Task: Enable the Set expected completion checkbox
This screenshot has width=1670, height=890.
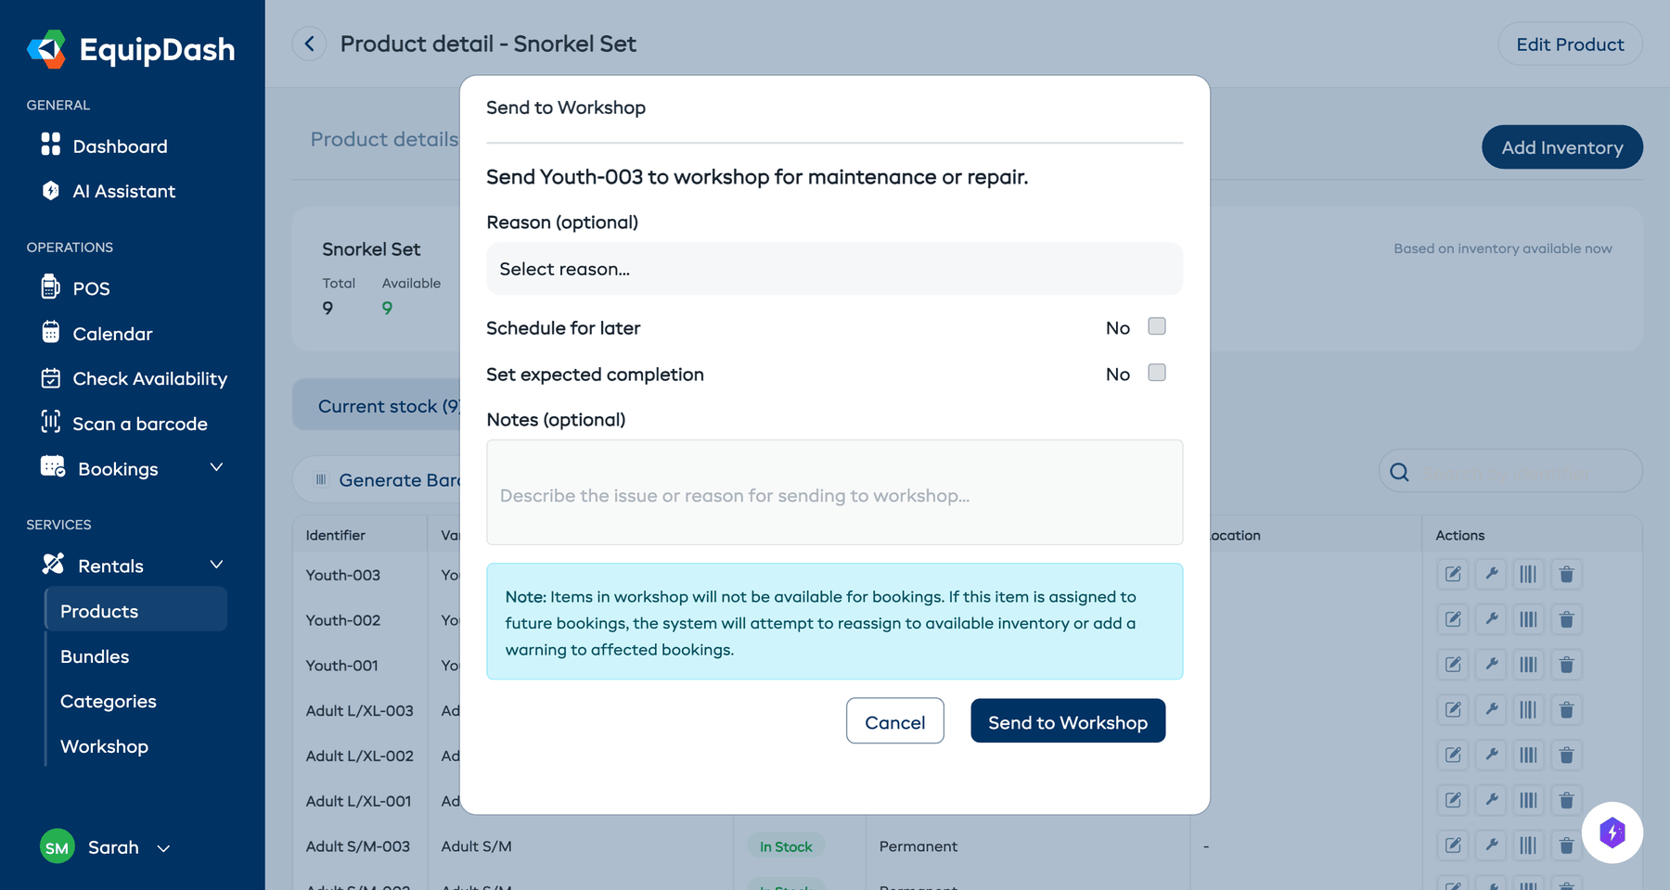Action: [1156, 374]
